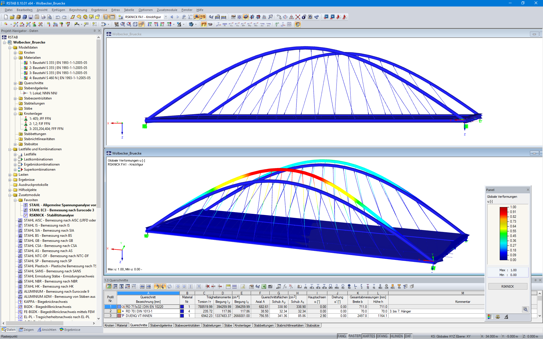Image resolution: width=543 pixels, height=339 pixels.
Task: Collapse the Knotenlager tree node
Action: (15, 114)
